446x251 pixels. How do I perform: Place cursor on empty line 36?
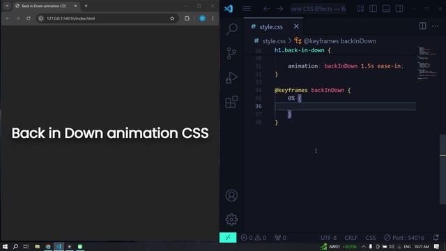345,106
